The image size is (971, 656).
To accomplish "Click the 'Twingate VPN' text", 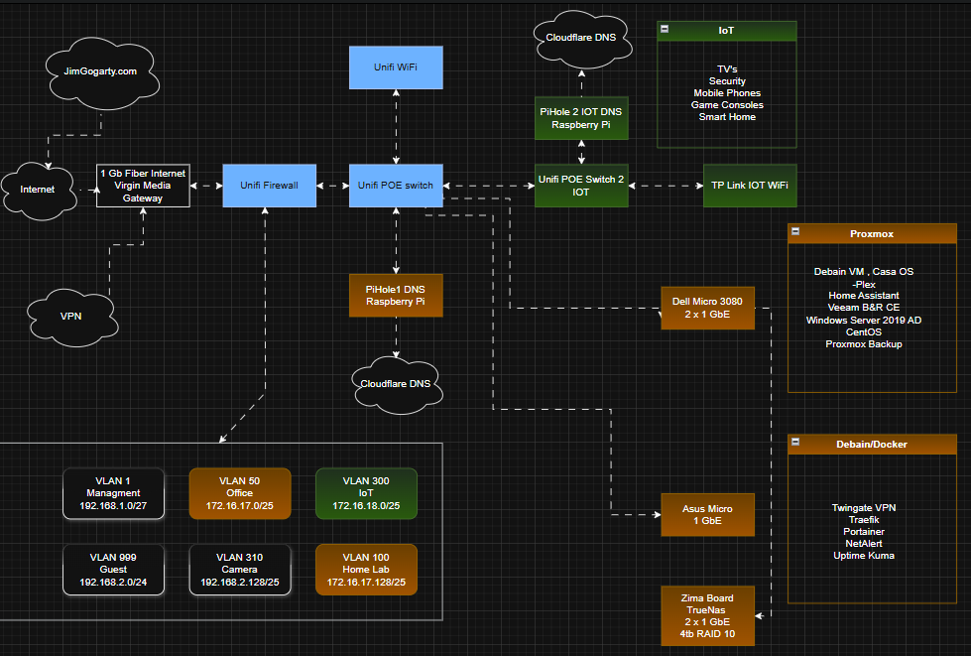I will tap(864, 508).
